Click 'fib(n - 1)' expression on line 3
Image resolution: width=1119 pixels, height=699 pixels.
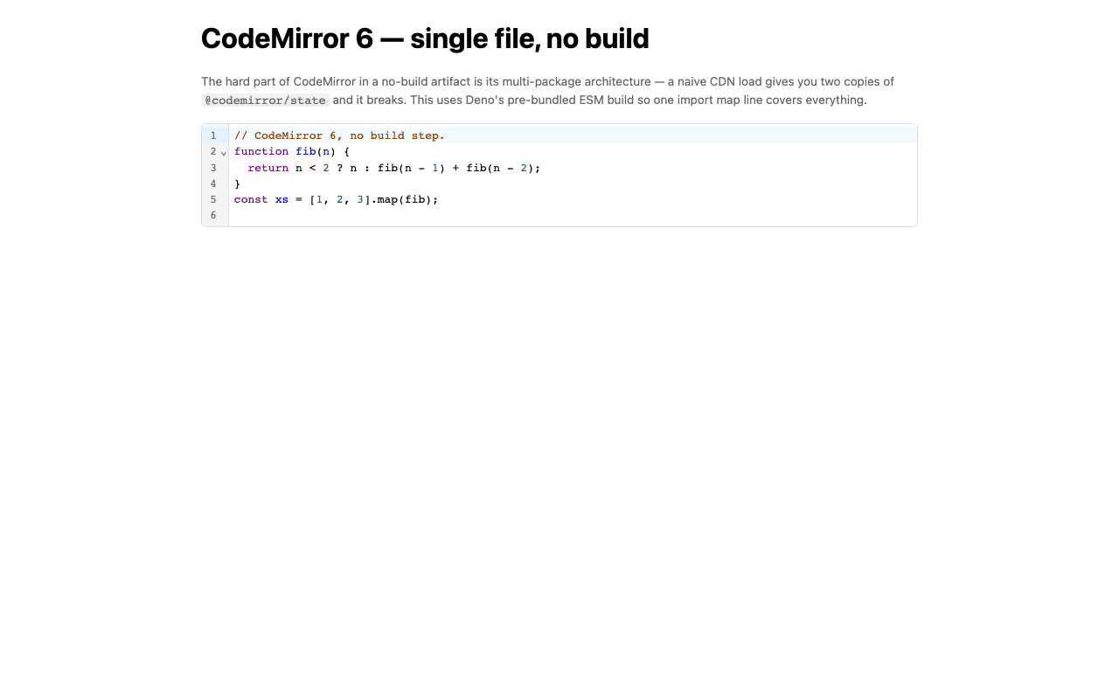click(x=411, y=168)
